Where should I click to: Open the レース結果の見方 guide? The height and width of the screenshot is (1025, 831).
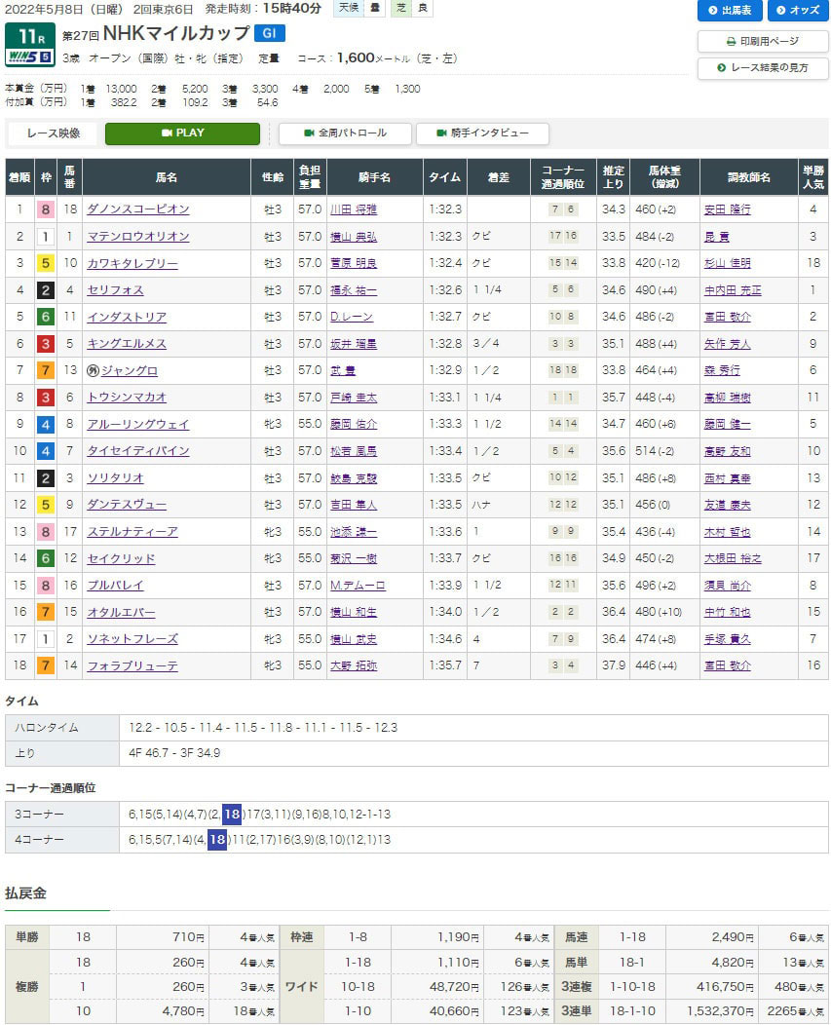point(763,68)
